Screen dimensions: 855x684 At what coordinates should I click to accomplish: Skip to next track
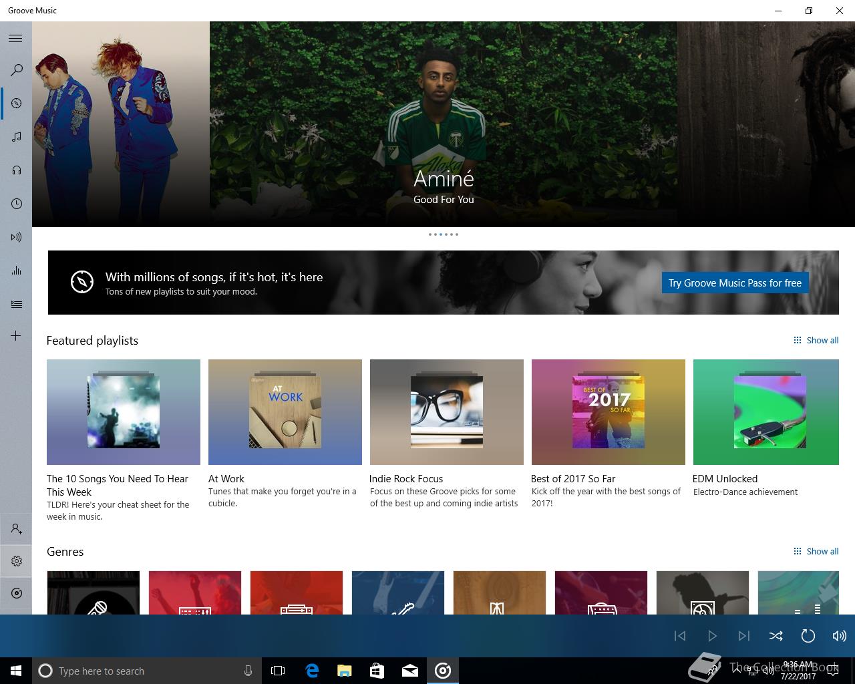(x=744, y=636)
